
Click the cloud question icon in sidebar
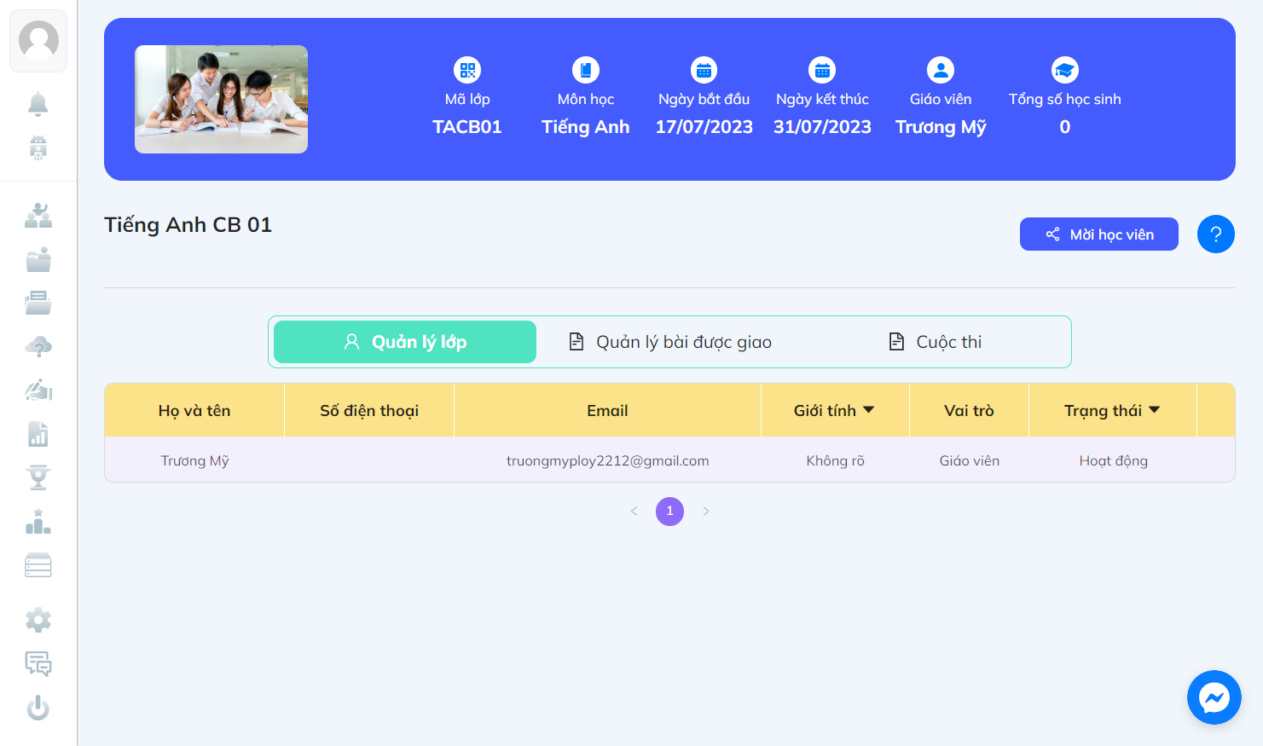tap(38, 346)
